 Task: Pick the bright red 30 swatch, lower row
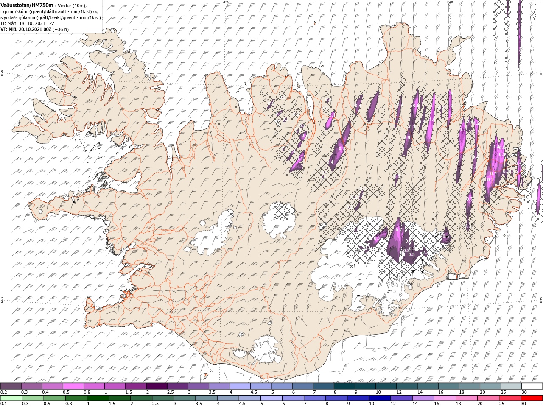click(531, 398)
